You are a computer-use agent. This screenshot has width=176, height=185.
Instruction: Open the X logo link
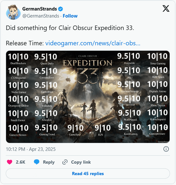(x=166, y=9)
